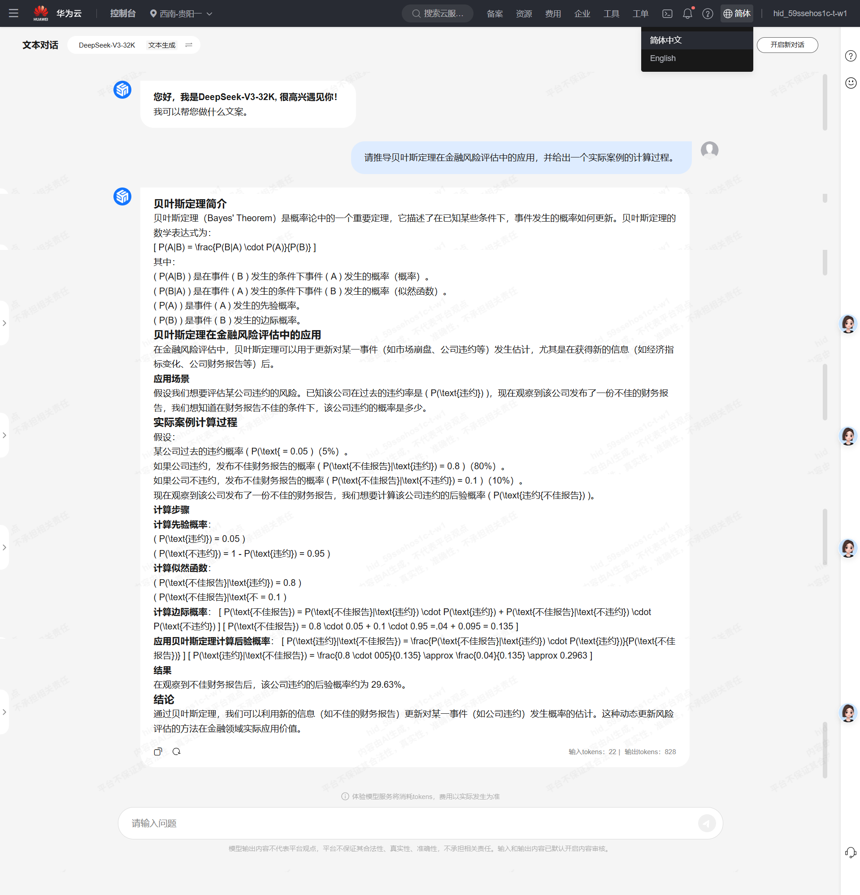Image resolution: width=860 pixels, height=895 pixels.
Task: Click the 贝叶斯定理简介 heading
Action: point(190,204)
